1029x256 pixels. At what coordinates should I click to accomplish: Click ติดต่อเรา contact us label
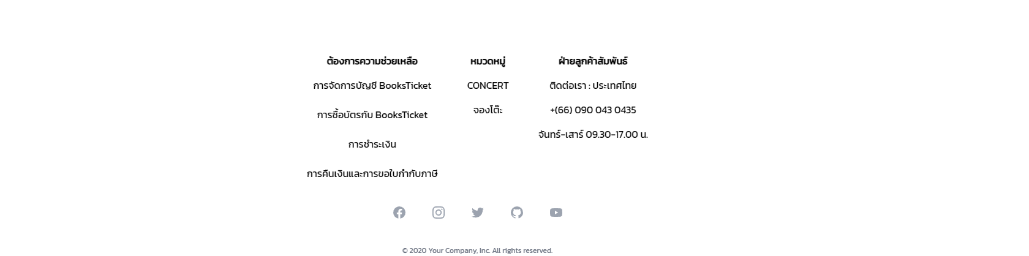pos(568,86)
